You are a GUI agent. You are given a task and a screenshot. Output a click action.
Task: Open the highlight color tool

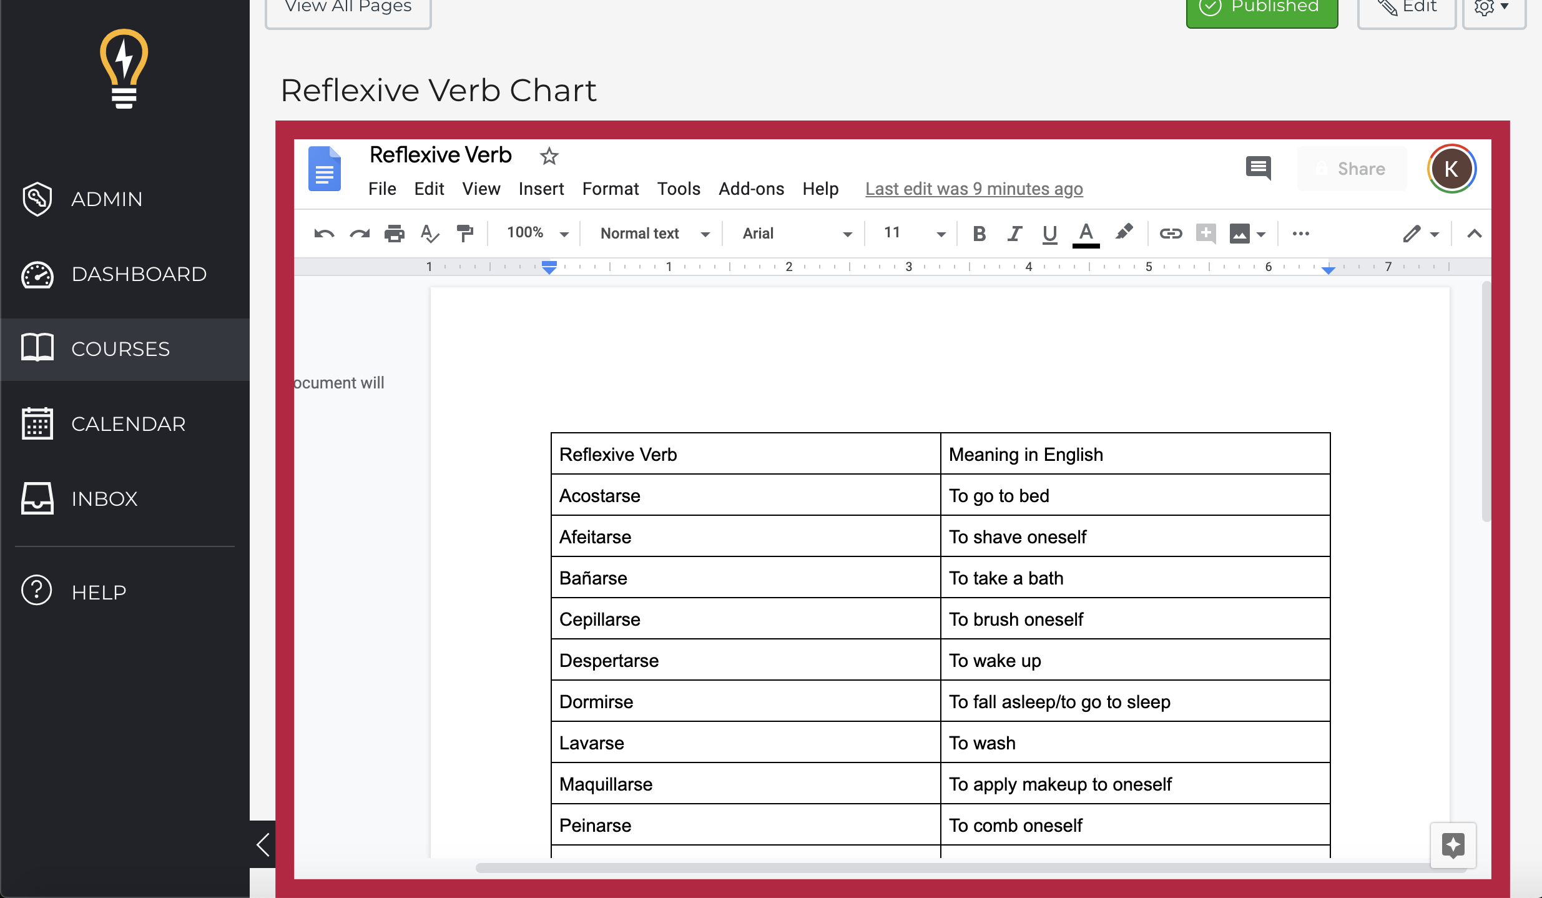[1124, 232]
